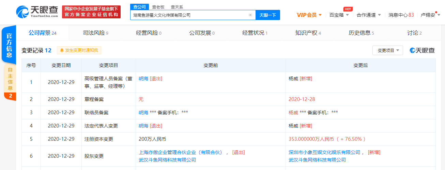The image size is (445, 170).
Task: Open 胡海 link in row 1
Action: coord(143,79)
